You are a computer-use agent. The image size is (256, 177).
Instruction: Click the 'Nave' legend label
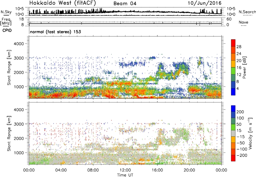[x=244, y=22]
